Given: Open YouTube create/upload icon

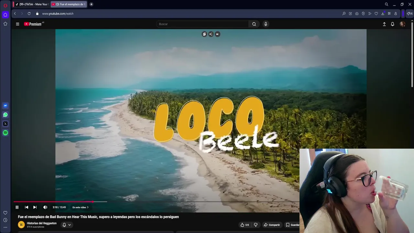Looking at the screenshot, I should [384, 24].
